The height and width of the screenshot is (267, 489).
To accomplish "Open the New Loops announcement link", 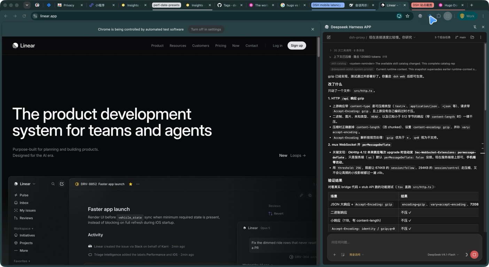I will coord(293,155).
